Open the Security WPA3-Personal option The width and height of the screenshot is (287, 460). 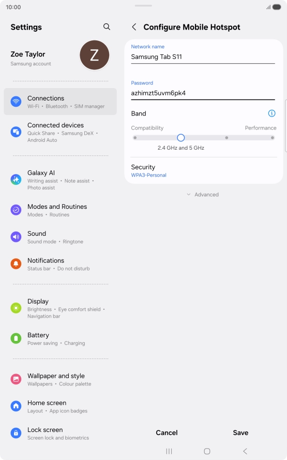tap(204, 171)
